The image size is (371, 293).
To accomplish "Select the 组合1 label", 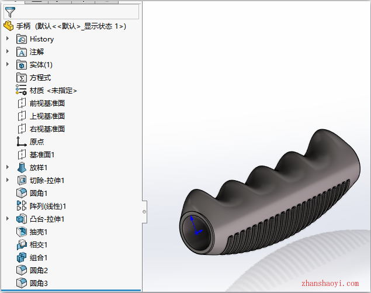I will [x=39, y=257].
